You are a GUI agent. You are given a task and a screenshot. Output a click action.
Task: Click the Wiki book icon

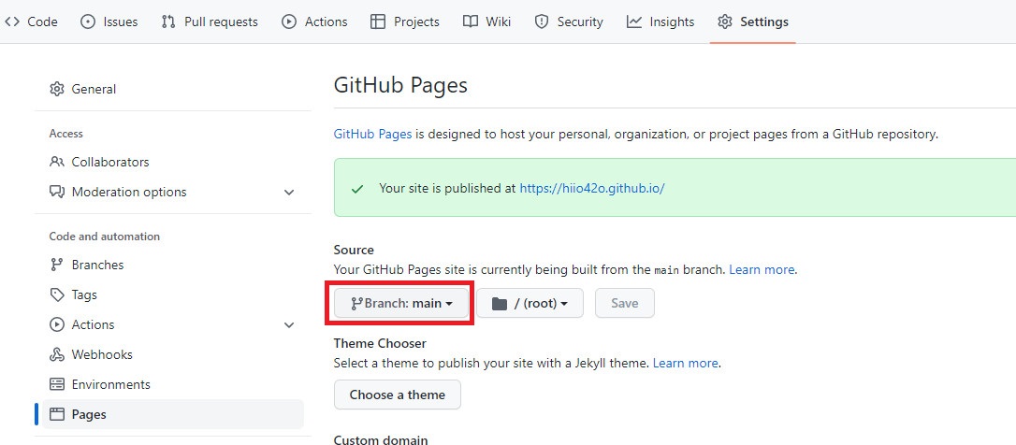click(471, 22)
